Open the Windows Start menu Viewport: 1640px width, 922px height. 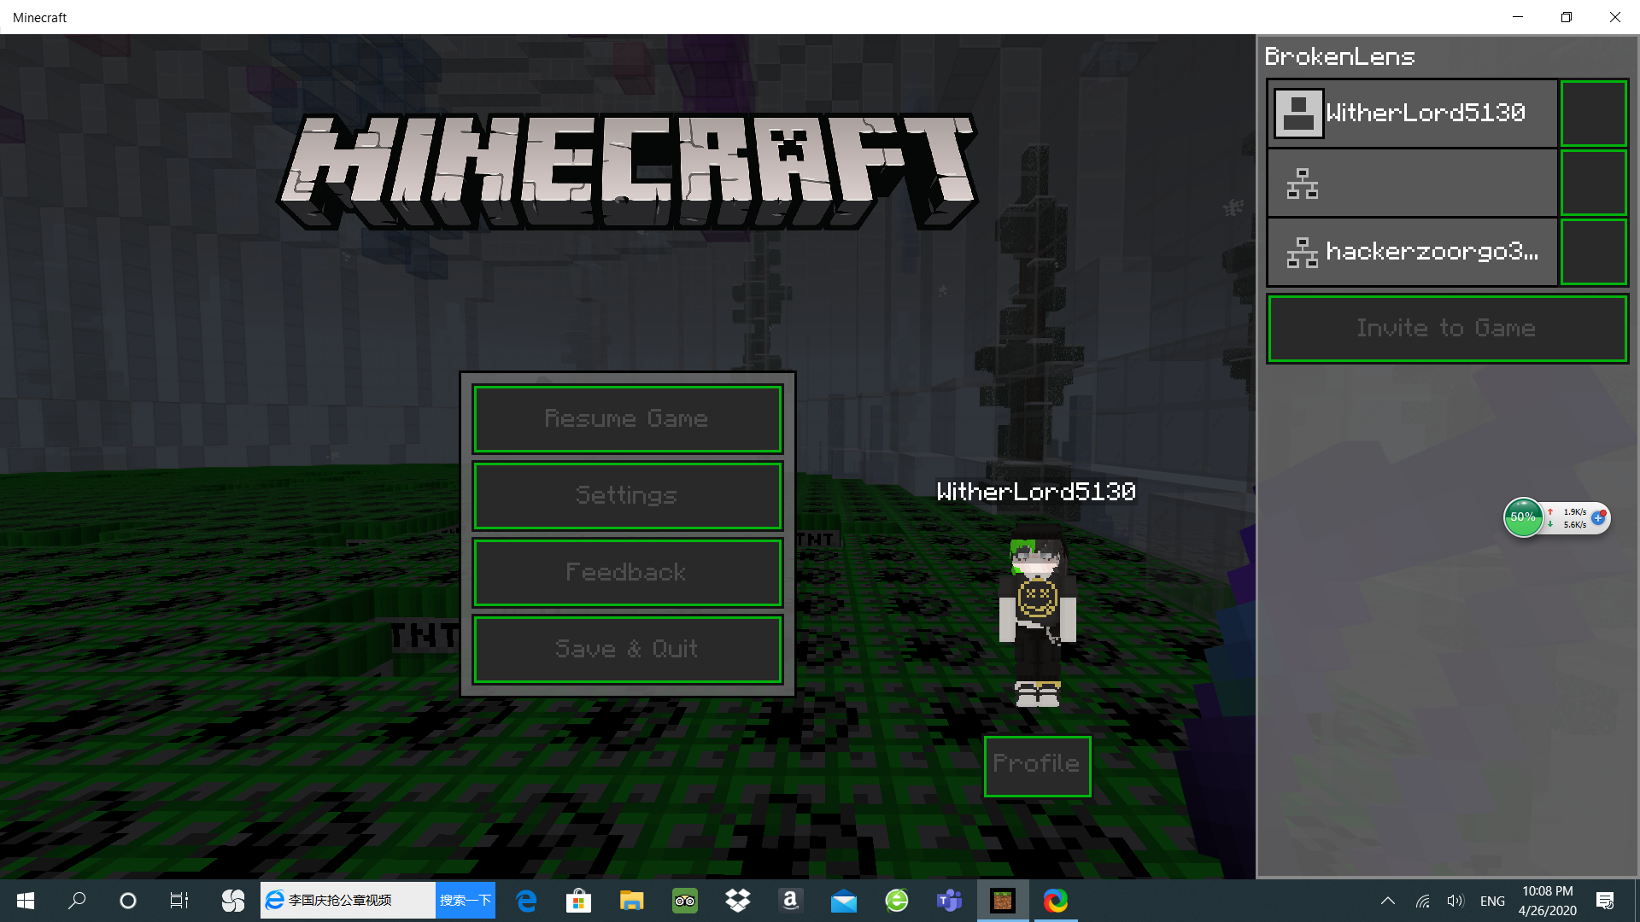click(26, 901)
